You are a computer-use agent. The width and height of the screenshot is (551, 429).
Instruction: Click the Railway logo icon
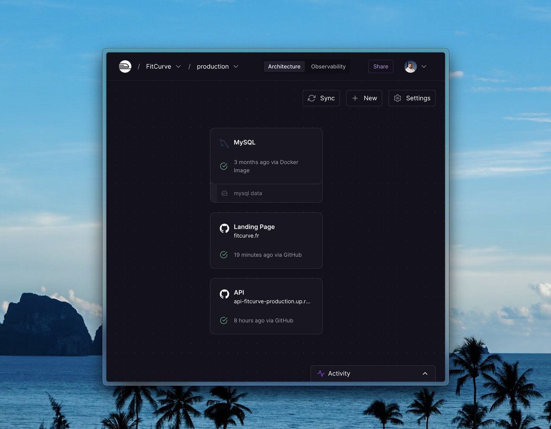(x=125, y=67)
